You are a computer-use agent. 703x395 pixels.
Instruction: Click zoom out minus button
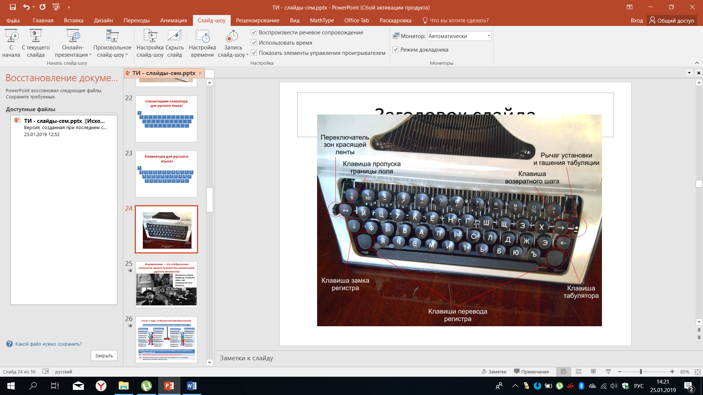pyautogui.click(x=620, y=372)
